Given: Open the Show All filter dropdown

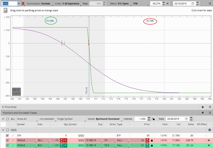Looking at the screenshot, I should tap(27, 119).
